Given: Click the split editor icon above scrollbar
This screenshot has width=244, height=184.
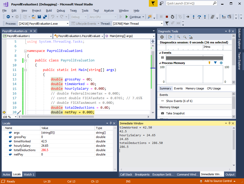Looking at the screenshot, I should [153, 41].
